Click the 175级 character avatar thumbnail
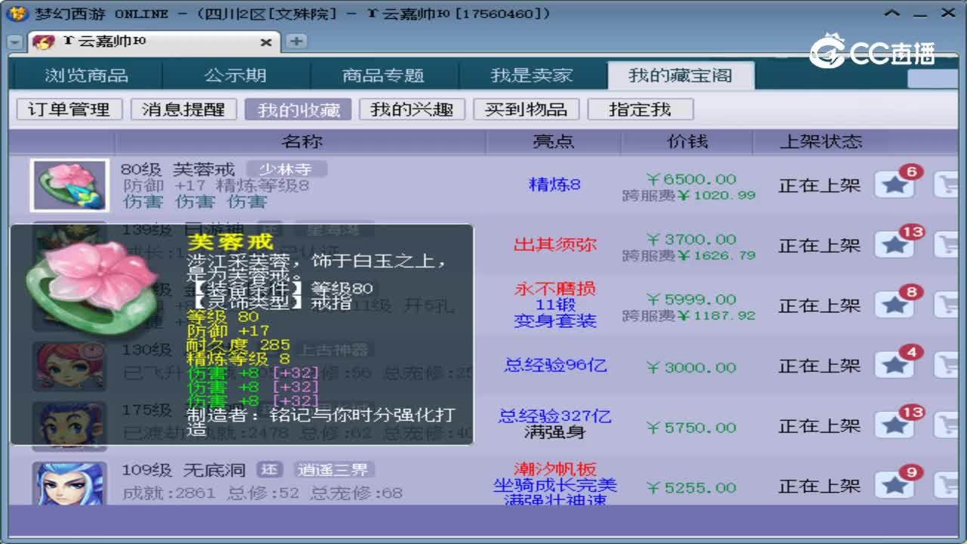This screenshot has width=967, height=544. (70, 425)
